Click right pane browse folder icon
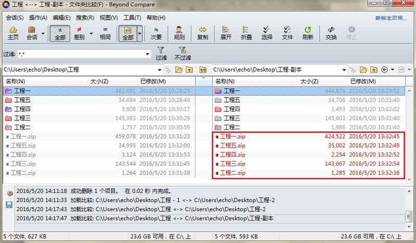Viewport: 416px width, 243px height. 363,70
